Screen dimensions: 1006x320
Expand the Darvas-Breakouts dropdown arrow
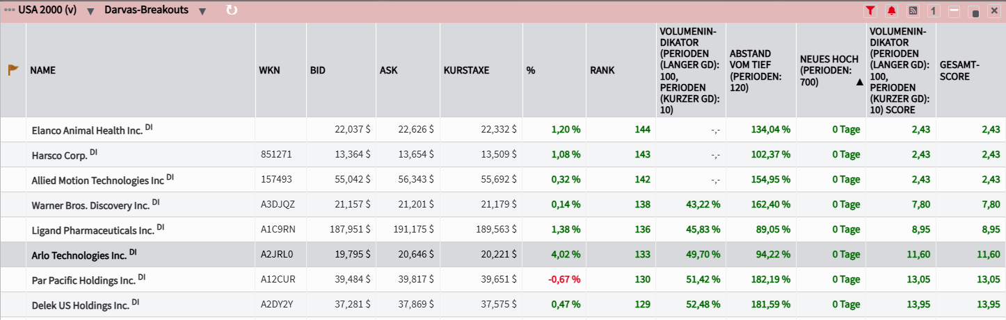coord(202,11)
